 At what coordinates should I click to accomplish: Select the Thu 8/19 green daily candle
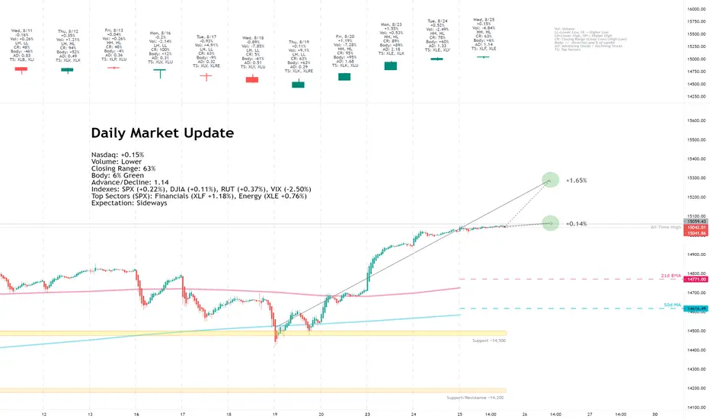[x=298, y=84]
